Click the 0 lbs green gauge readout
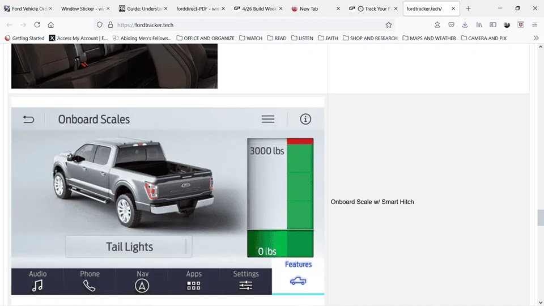544x306 pixels. click(x=267, y=251)
